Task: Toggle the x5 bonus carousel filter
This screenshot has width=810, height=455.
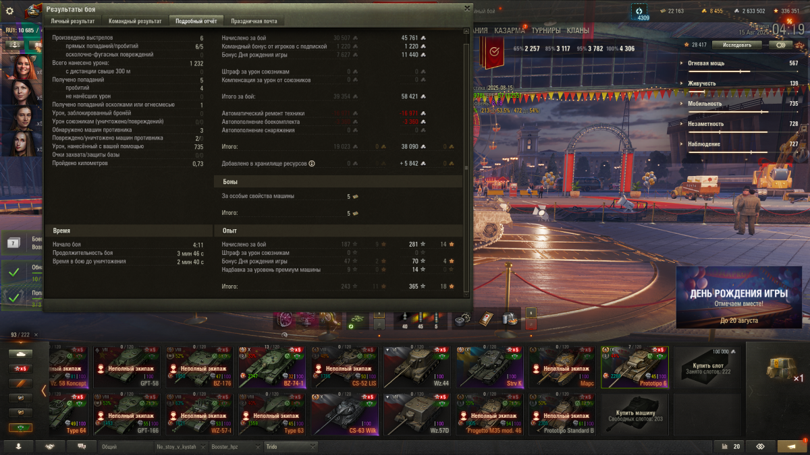Action: 22,368
